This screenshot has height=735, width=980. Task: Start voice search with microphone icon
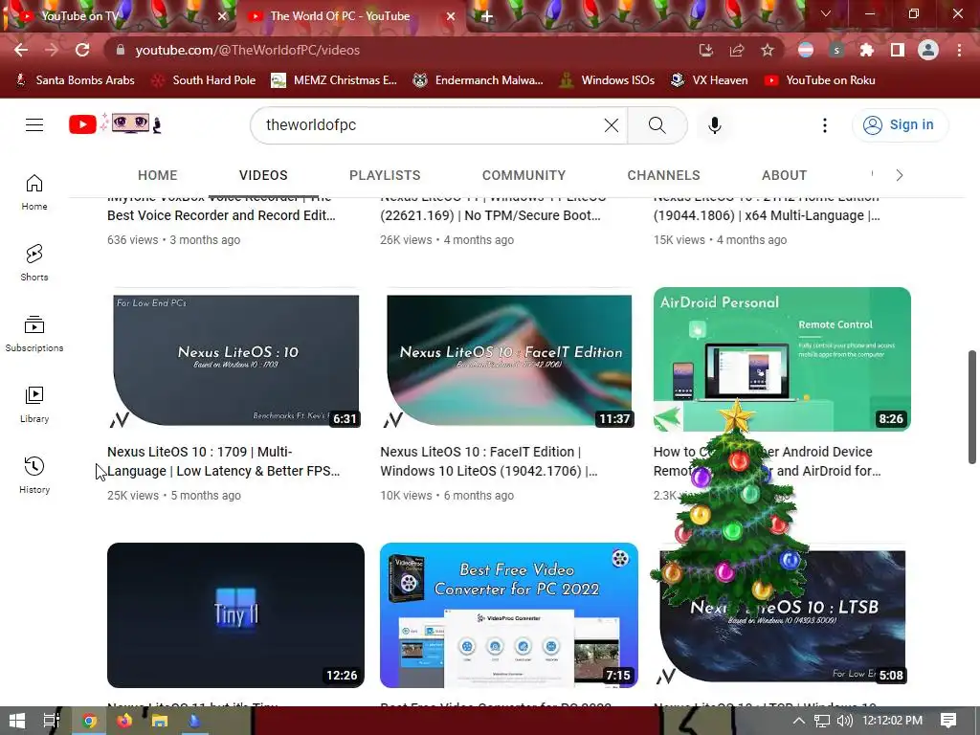714,125
